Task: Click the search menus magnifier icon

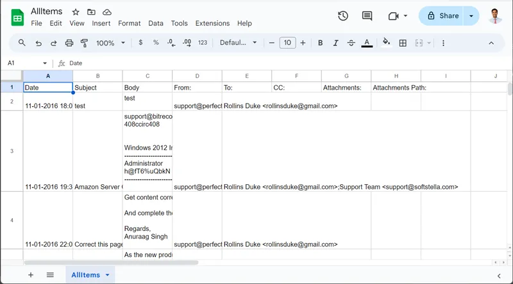Action: 22,43
